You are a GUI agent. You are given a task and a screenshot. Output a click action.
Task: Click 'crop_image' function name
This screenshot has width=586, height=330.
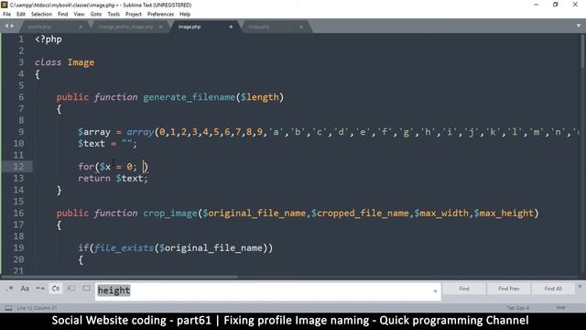pos(170,214)
